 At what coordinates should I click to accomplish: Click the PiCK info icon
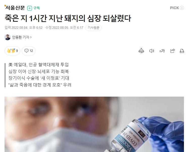pos(182,8)
